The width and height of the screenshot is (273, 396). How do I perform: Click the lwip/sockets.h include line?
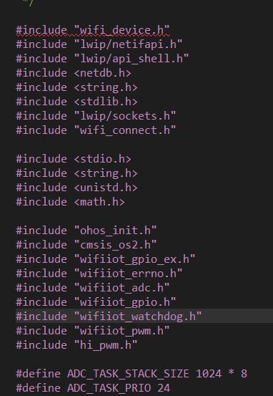point(96,116)
